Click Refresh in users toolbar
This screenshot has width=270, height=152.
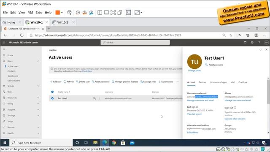coord(68,81)
